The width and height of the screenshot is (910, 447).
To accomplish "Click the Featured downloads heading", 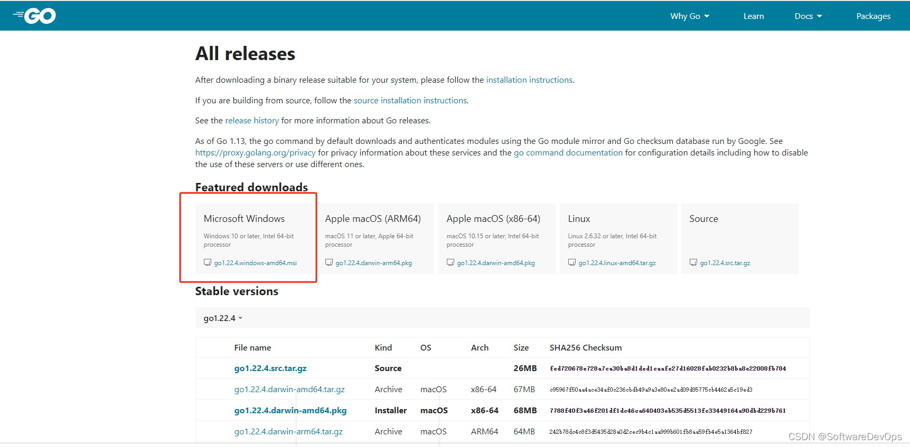I will pyautogui.click(x=251, y=187).
